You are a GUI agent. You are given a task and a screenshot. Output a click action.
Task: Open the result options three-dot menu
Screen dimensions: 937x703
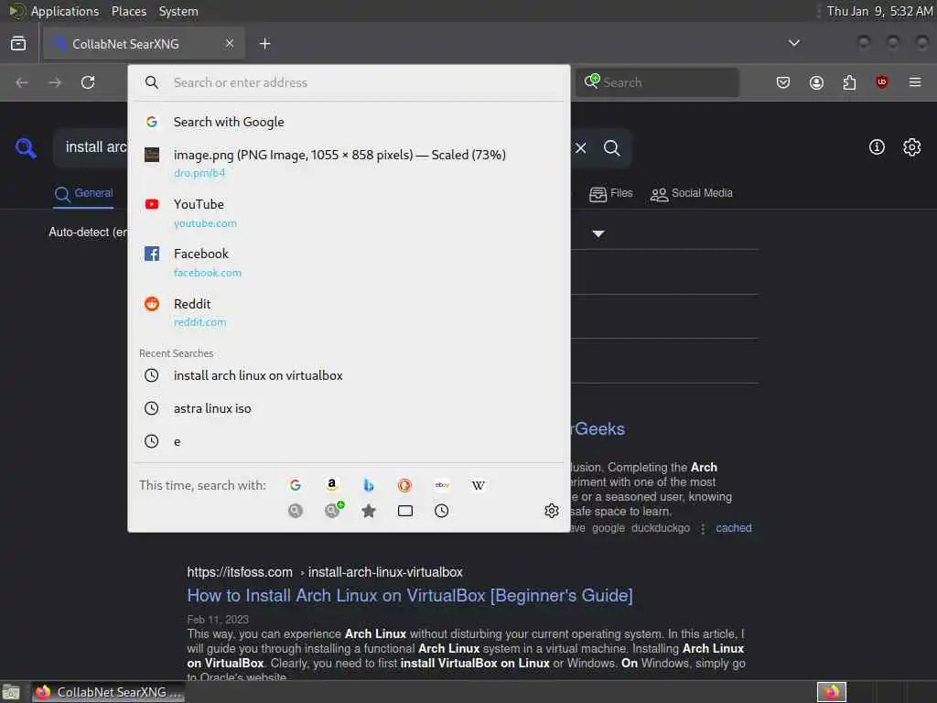[703, 528]
